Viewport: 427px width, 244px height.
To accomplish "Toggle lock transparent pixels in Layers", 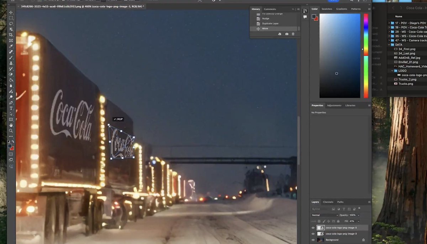I will click(319, 221).
